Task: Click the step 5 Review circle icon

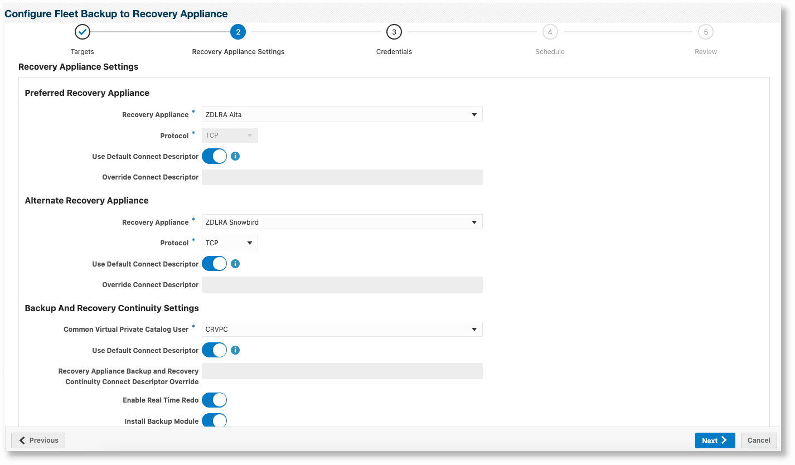Action: [x=706, y=32]
